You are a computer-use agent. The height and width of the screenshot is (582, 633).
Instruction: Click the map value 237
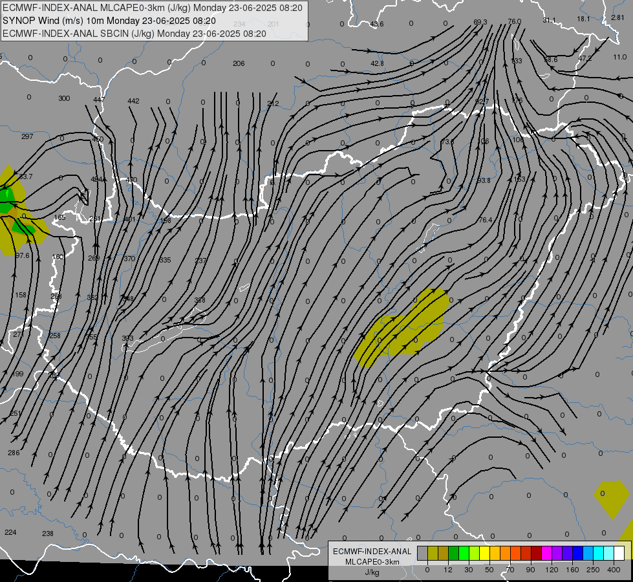coord(200,261)
